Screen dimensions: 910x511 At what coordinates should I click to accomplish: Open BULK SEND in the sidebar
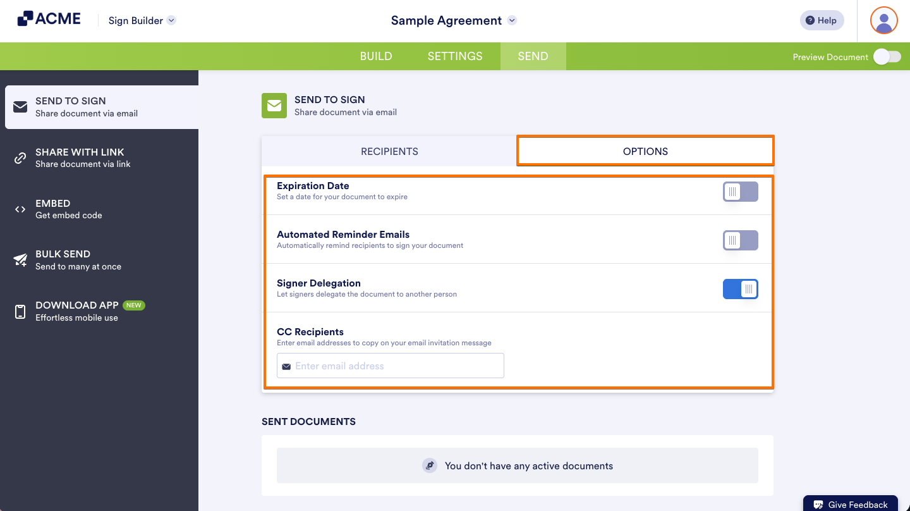pyautogui.click(x=99, y=260)
